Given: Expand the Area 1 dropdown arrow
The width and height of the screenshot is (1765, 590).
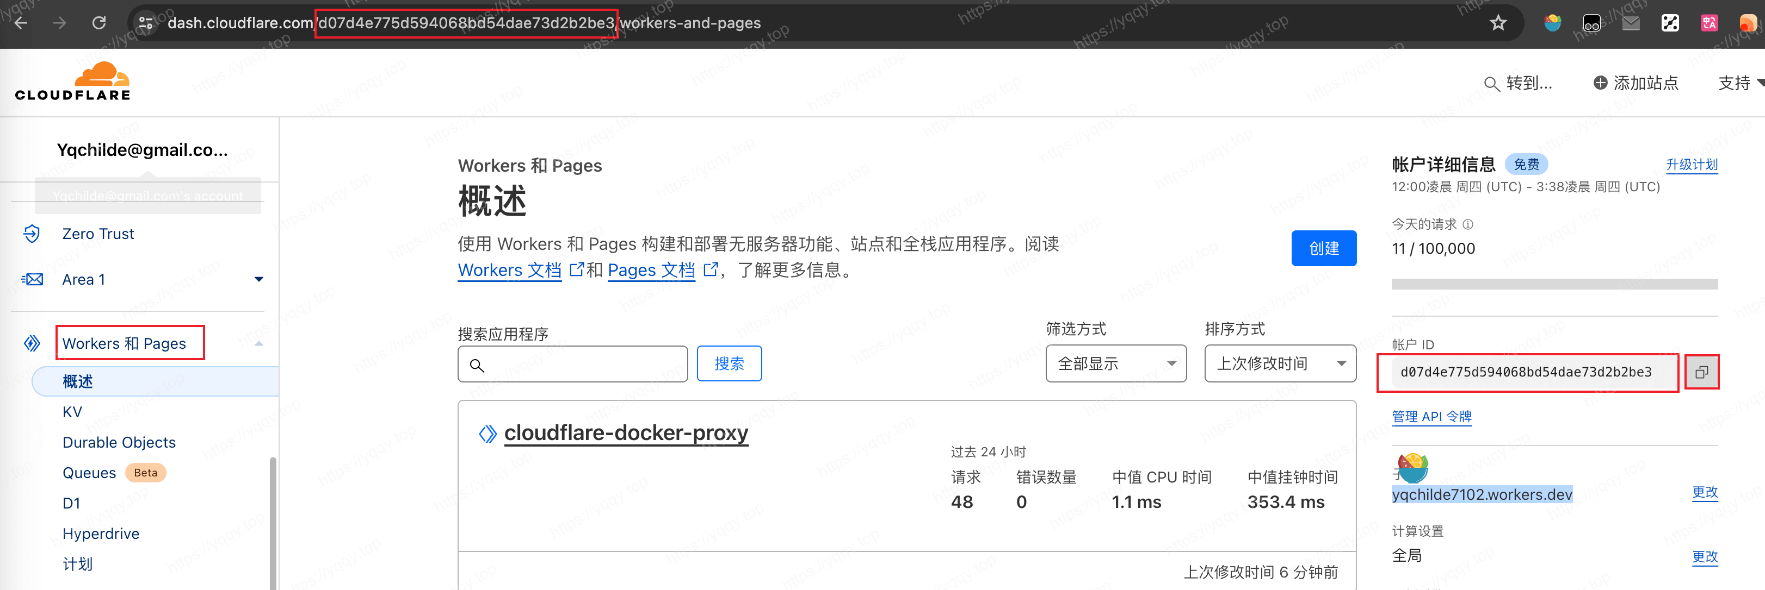Looking at the screenshot, I should pos(259,279).
